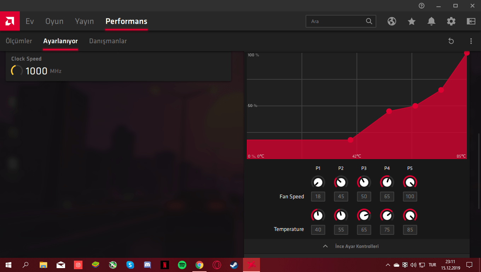This screenshot has height=272, width=481.
Task: Show hidden system tray icons chevron
Action: (x=388, y=265)
